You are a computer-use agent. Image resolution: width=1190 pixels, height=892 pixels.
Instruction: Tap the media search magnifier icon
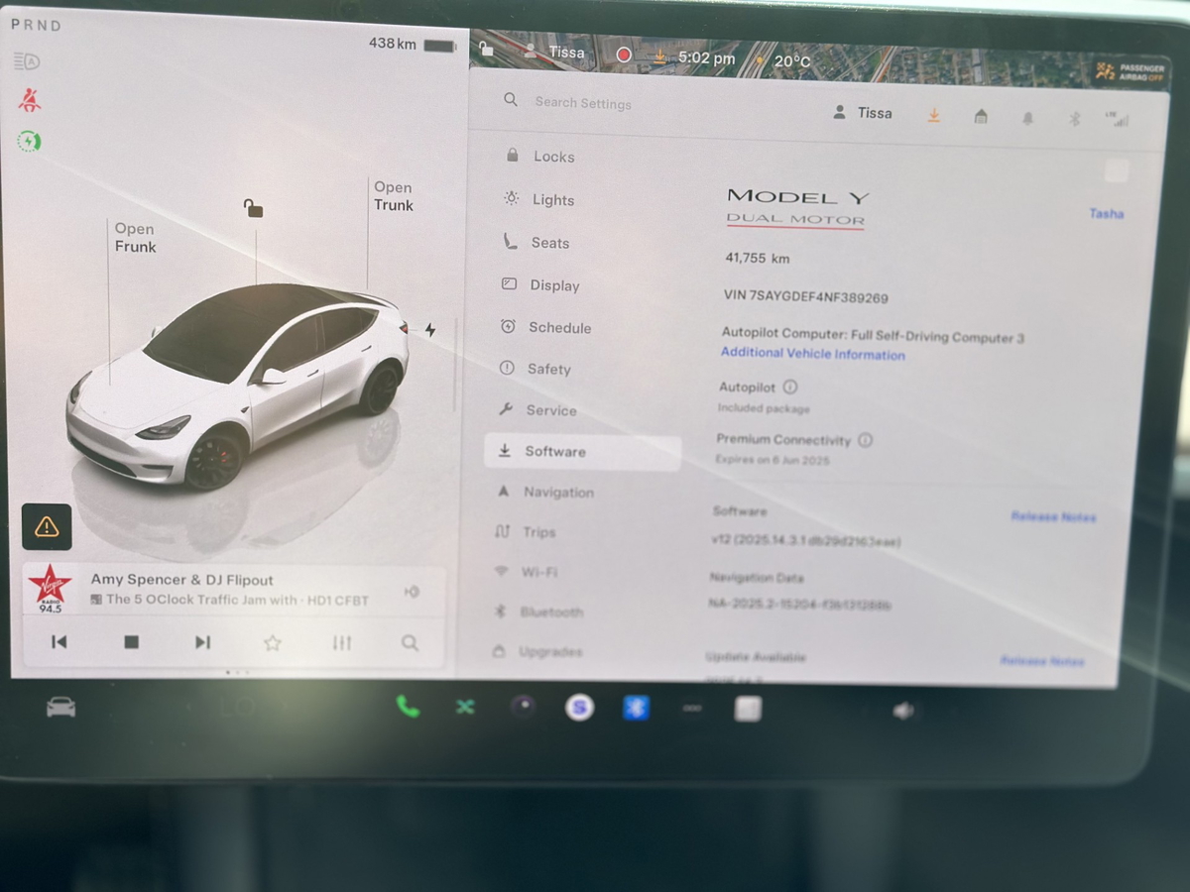pyautogui.click(x=410, y=643)
